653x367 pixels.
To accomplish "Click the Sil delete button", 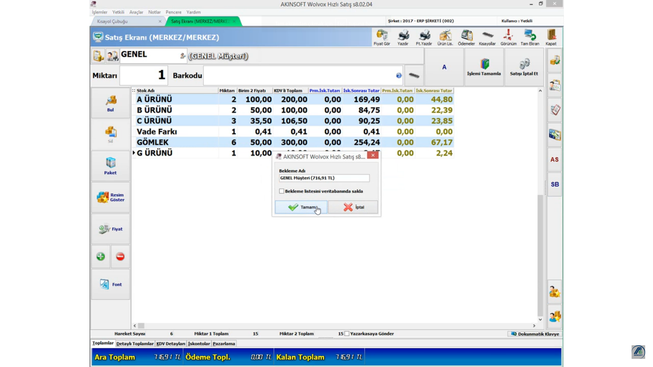I will [111, 135].
